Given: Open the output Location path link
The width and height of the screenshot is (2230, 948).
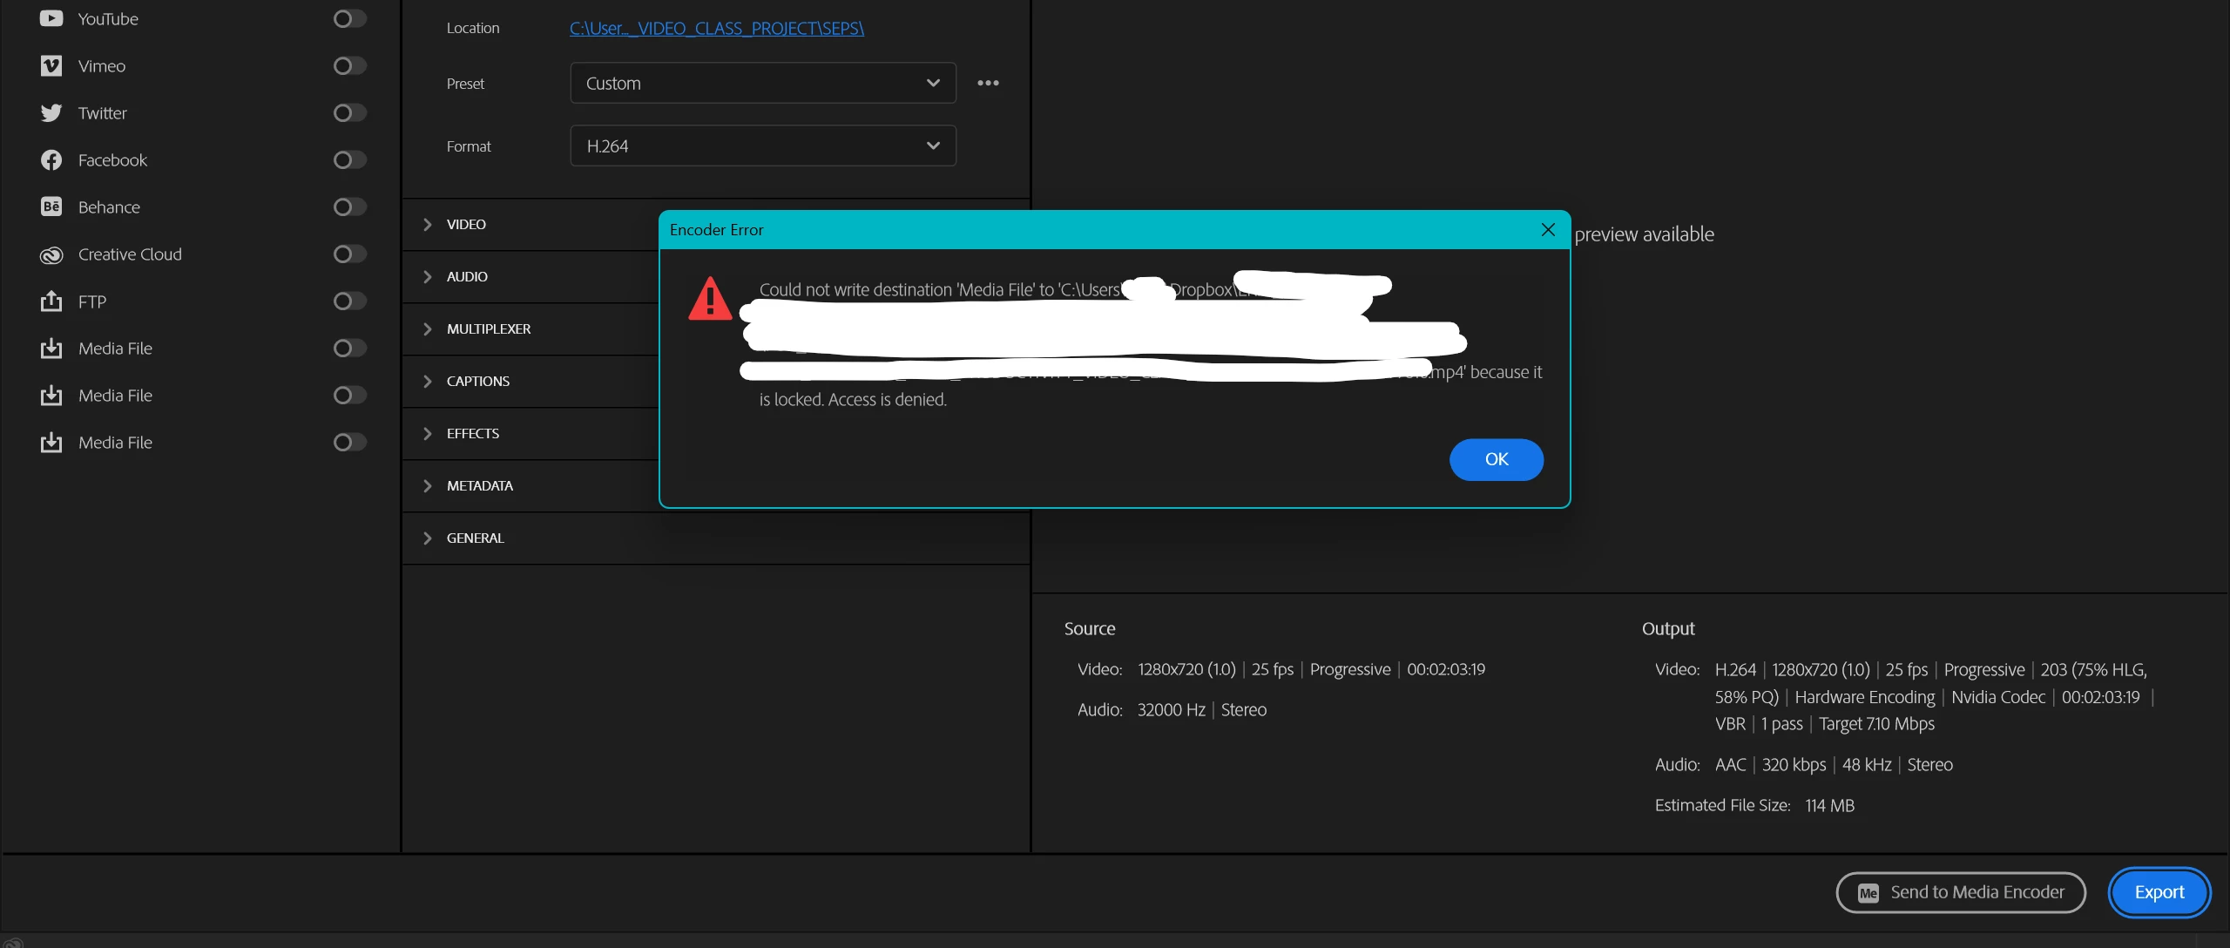Looking at the screenshot, I should pyautogui.click(x=716, y=28).
